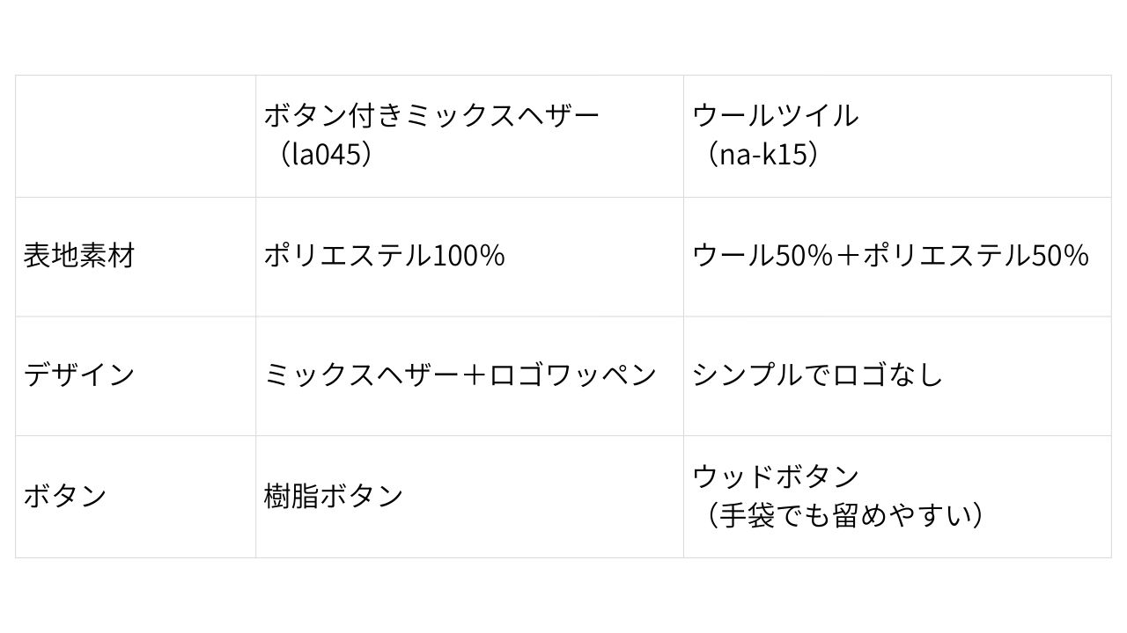Click the empty top-left table cell
Screen dimensions: 1127x633
[136, 136]
